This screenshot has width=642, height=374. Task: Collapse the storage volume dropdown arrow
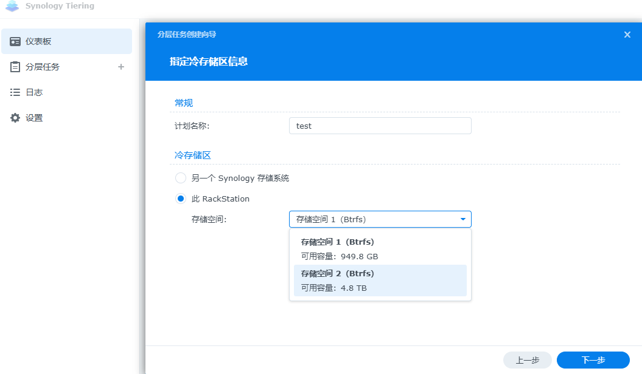463,219
